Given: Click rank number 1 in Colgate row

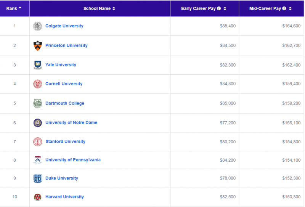Looking at the screenshot, I should point(14,26).
